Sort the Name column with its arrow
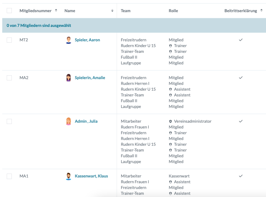This screenshot has height=197, width=266. [x=112, y=11]
